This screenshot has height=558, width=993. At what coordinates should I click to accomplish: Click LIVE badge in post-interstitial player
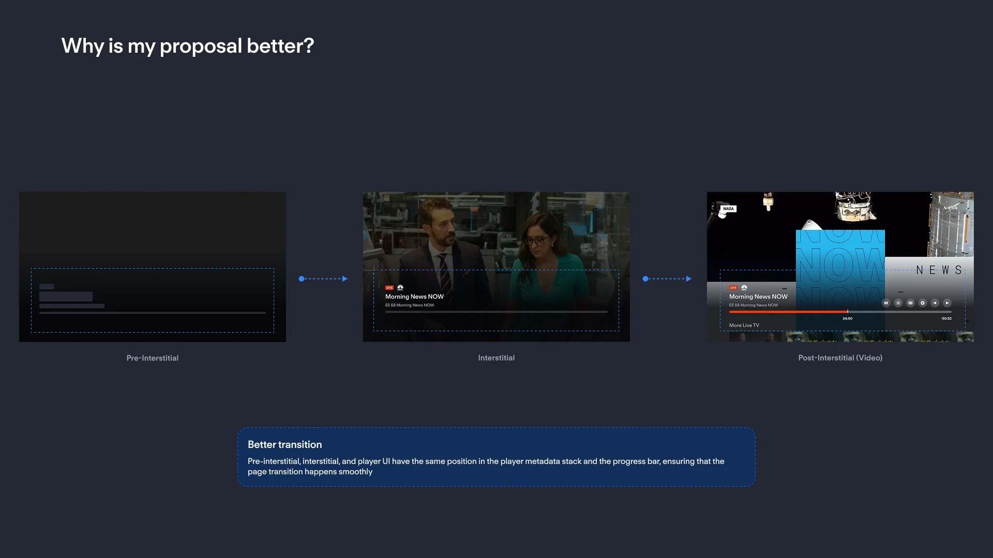[733, 288]
